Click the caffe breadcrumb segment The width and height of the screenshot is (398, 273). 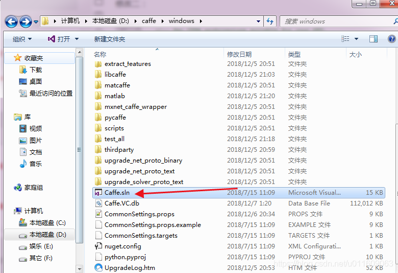click(x=149, y=21)
